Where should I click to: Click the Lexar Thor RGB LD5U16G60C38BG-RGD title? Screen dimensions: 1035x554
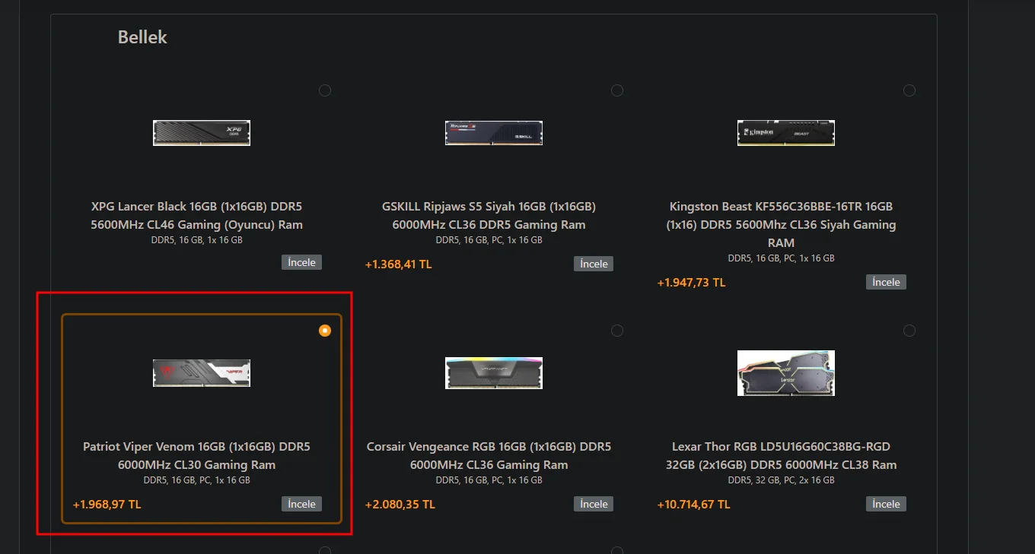(782, 456)
